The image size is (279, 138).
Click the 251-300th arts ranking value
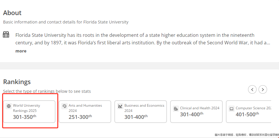80,117
